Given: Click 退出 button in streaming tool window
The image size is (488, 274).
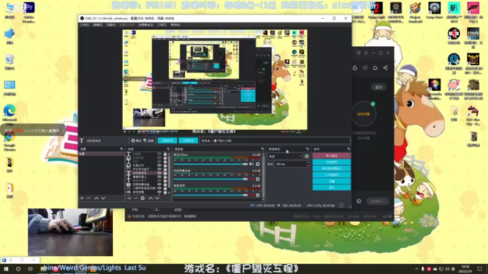Looking at the screenshot, I should coord(378,87).
